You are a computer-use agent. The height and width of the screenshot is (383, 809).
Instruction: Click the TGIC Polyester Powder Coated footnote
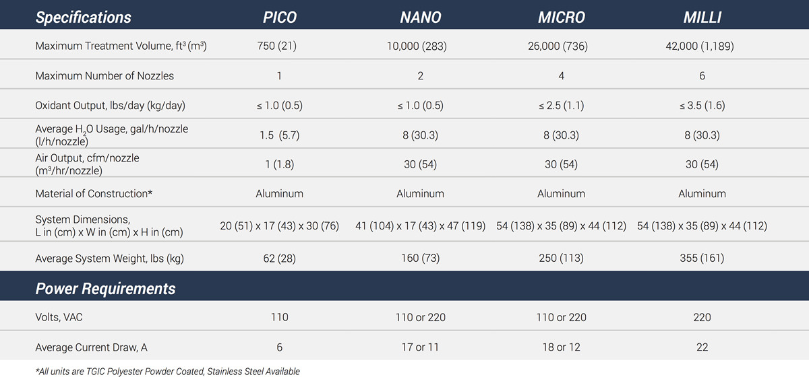167,372
